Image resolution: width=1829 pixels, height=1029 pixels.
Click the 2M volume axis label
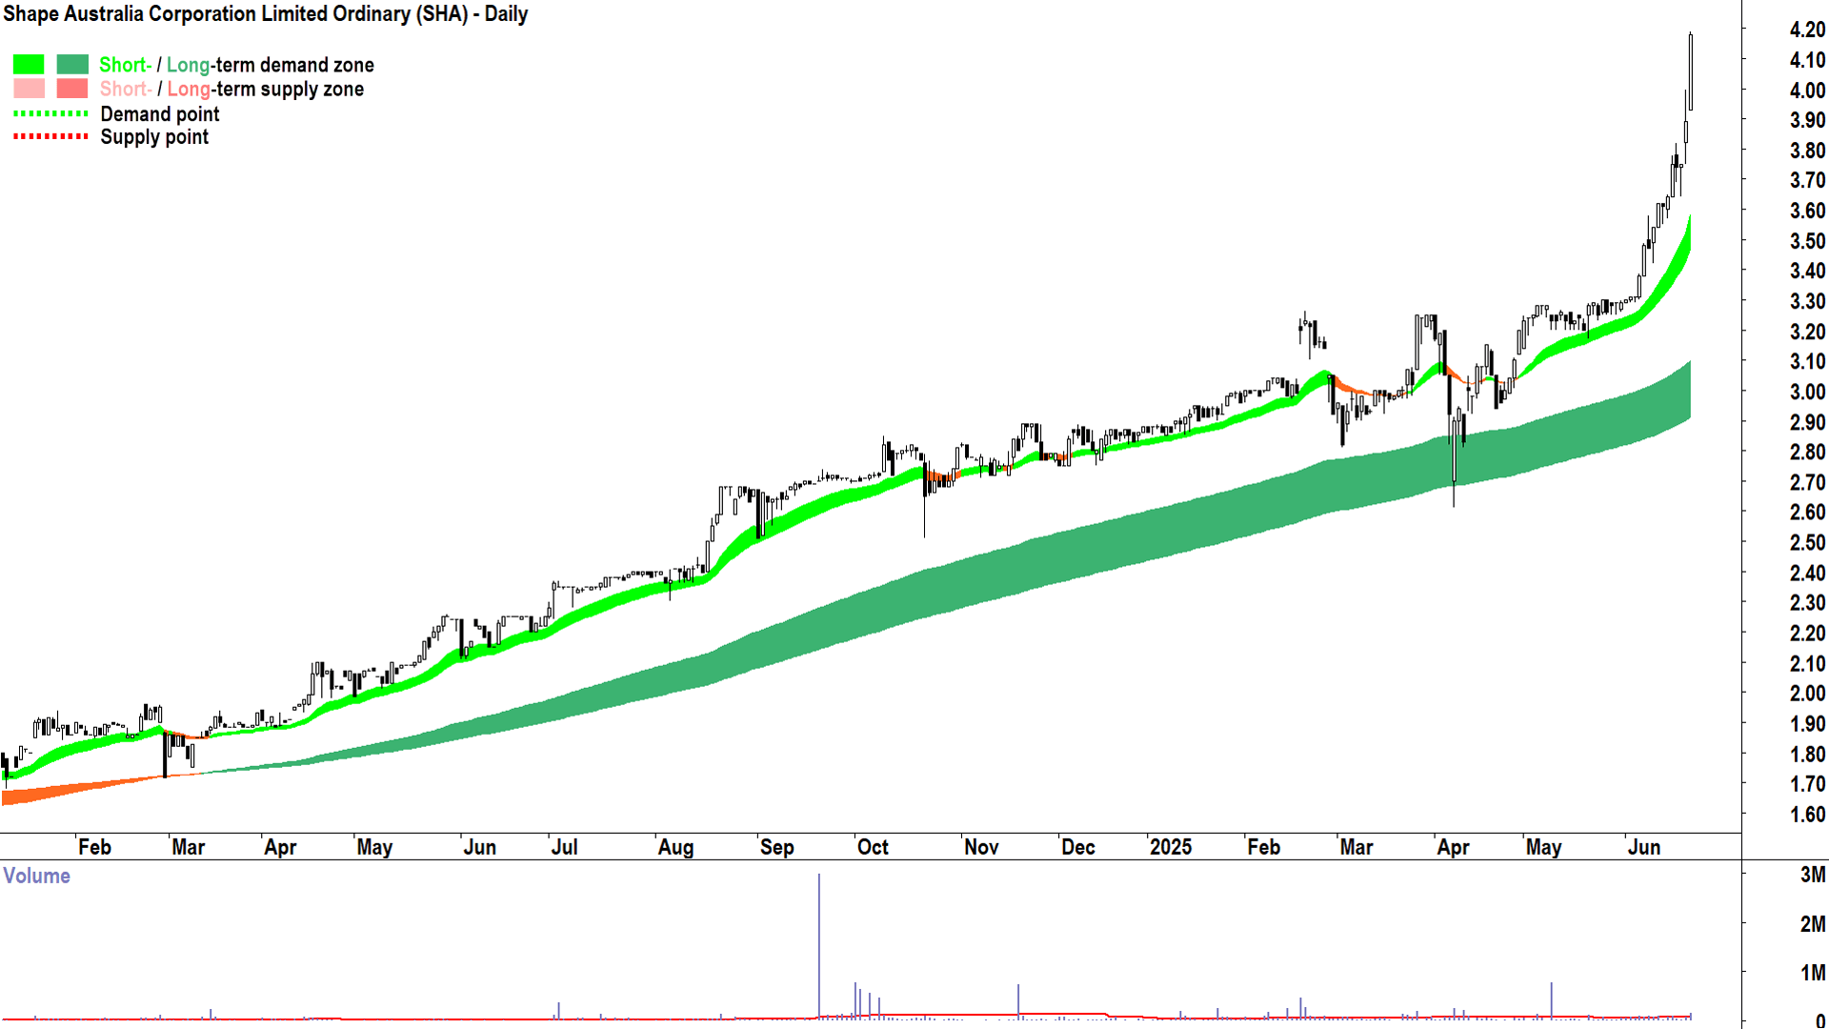1813,924
